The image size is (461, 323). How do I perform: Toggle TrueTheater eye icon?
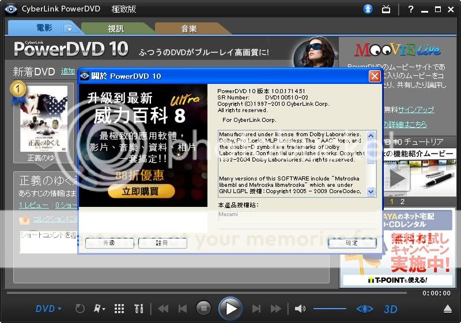coord(365,309)
